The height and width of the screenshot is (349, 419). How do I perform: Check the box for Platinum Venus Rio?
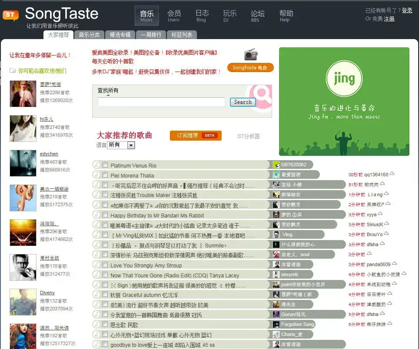pyautogui.click(x=105, y=165)
